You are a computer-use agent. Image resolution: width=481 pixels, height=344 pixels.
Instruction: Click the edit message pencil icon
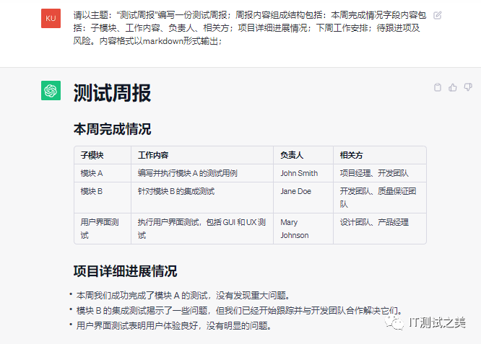(438, 15)
